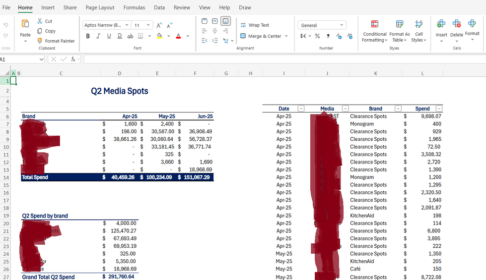Toggle italic formatting
The height and width of the screenshot is (280, 486).
tap(98, 36)
